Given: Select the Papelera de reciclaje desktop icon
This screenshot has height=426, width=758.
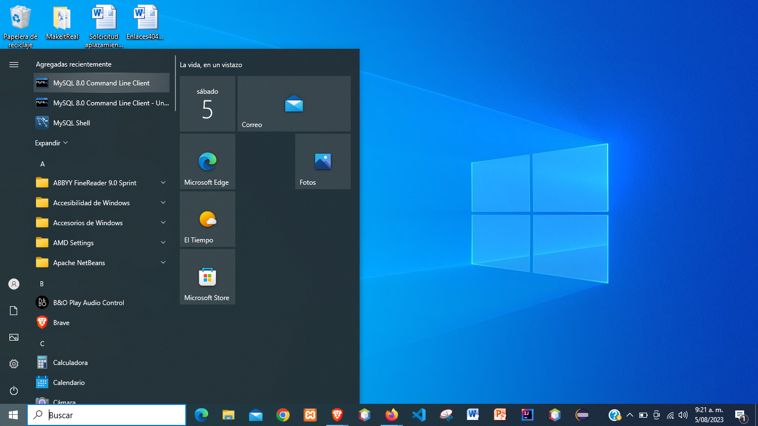Looking at the screenshot, I should coord(21,27).
